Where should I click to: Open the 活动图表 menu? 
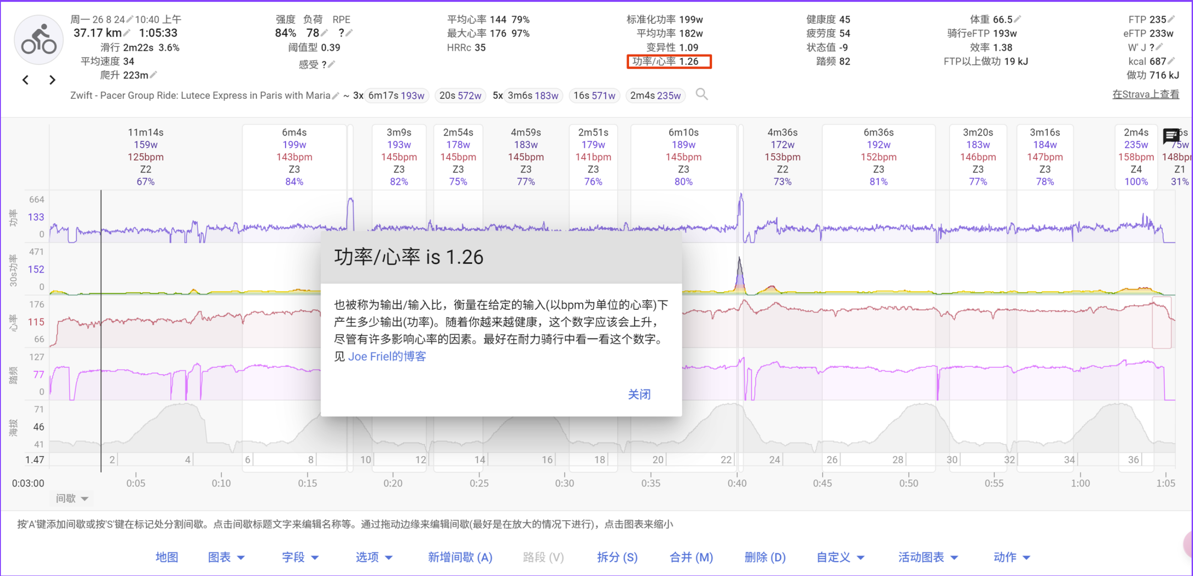[x=927, y=557]
